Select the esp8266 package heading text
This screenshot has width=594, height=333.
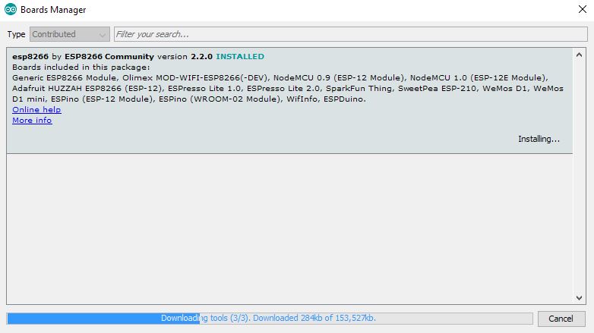tap(138, 56)
